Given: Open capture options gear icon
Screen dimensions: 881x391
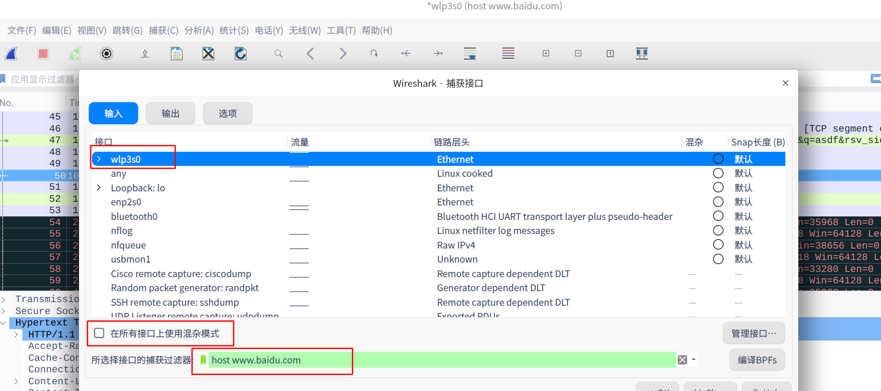Looking at the screenshot, I should 107,54.
